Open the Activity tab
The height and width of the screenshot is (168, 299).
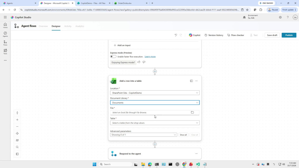pos(68,26)
